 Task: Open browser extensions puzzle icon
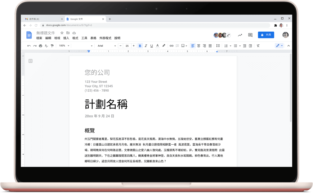click(276, 25)
